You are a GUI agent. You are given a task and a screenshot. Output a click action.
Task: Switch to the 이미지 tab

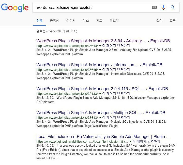(x=71, y=21)
